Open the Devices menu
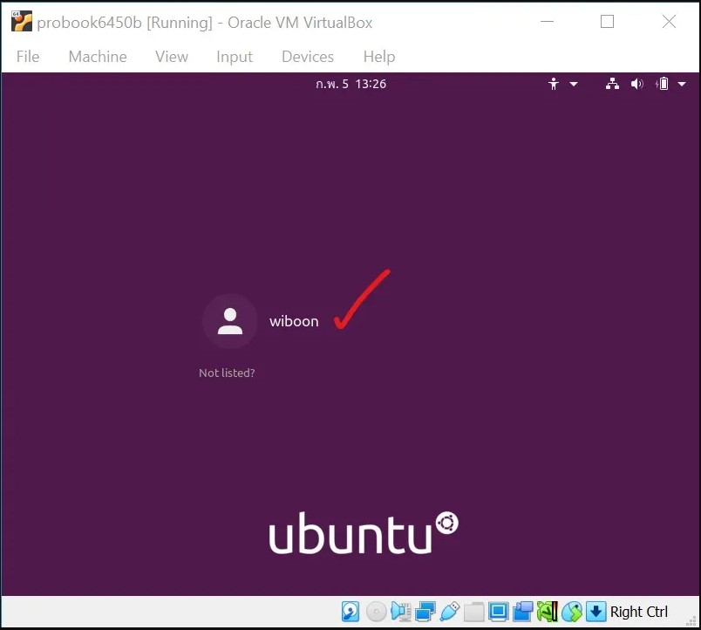 pyautogui.click(x=307, y=57)
